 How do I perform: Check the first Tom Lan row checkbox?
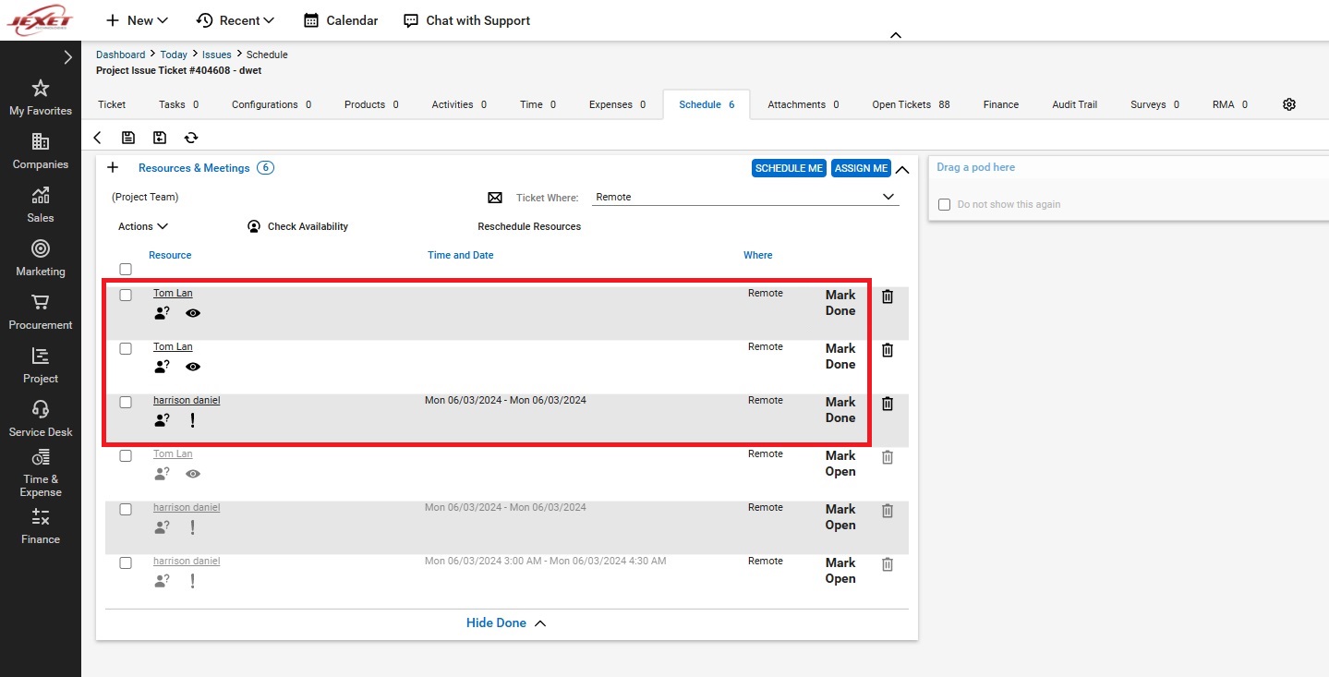[126, 296]
